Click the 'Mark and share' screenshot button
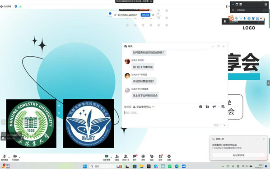 (x=239, y=155)
